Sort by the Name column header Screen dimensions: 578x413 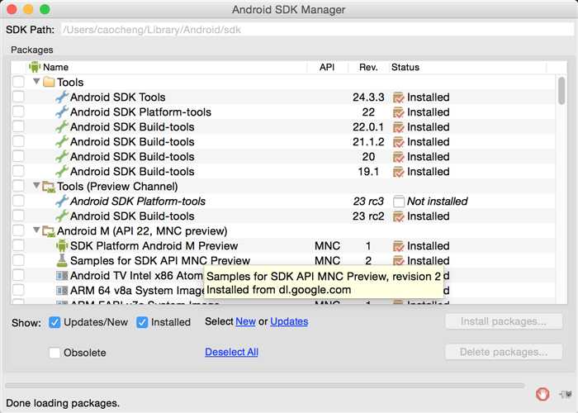168,67
